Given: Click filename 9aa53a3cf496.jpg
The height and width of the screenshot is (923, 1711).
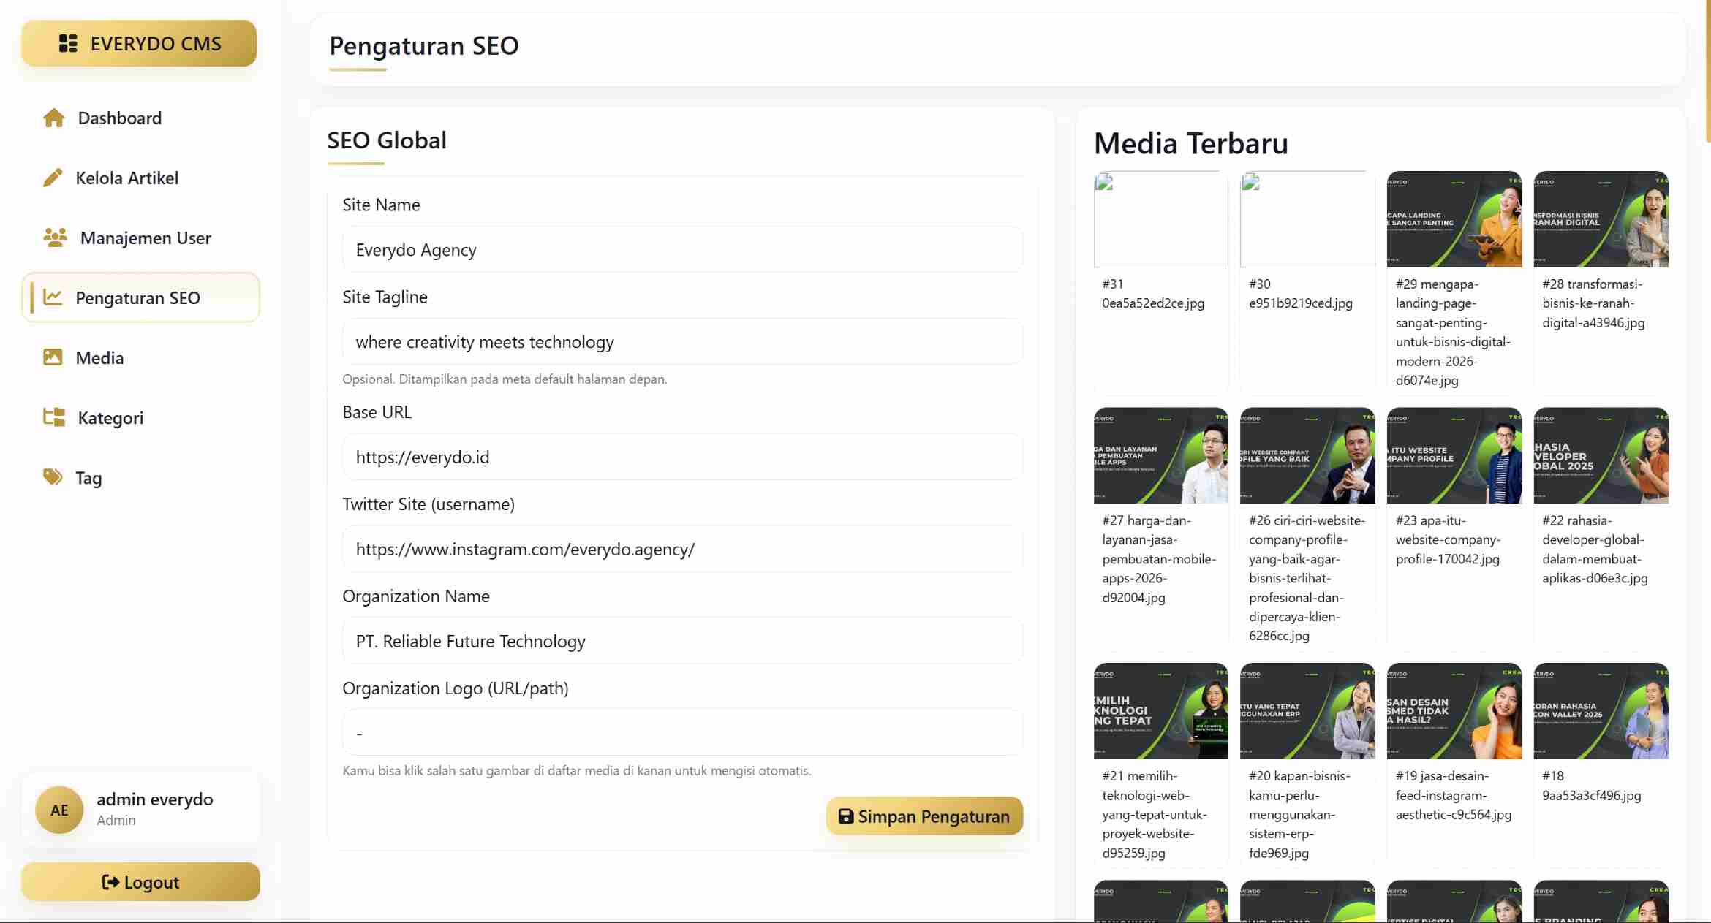Looking at the screenshot, I should [1592, 795].
